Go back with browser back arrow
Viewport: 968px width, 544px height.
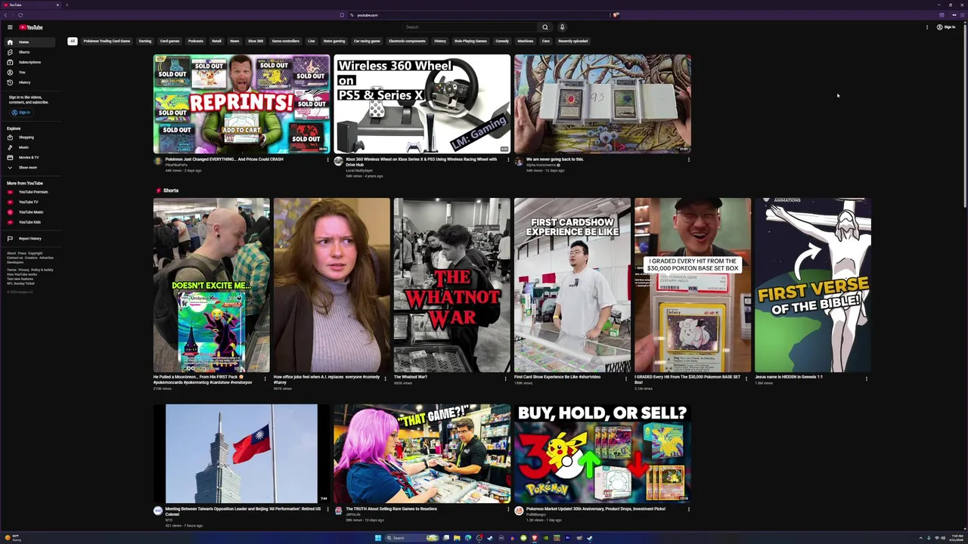coord(5,15)
